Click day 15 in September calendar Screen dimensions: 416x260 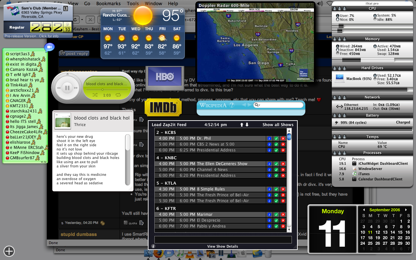[401, 232]
